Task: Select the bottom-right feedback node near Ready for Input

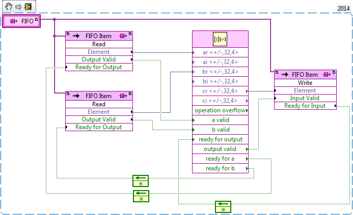Action: point(223,206)
